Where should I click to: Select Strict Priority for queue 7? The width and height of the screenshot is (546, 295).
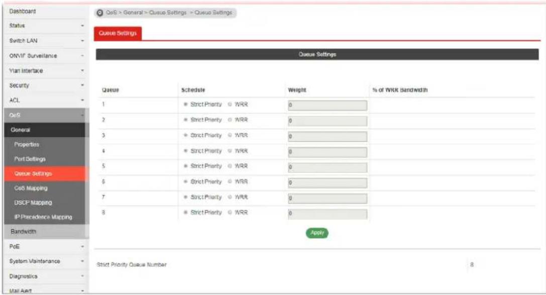pyautogui.click(x=185, y=197)
